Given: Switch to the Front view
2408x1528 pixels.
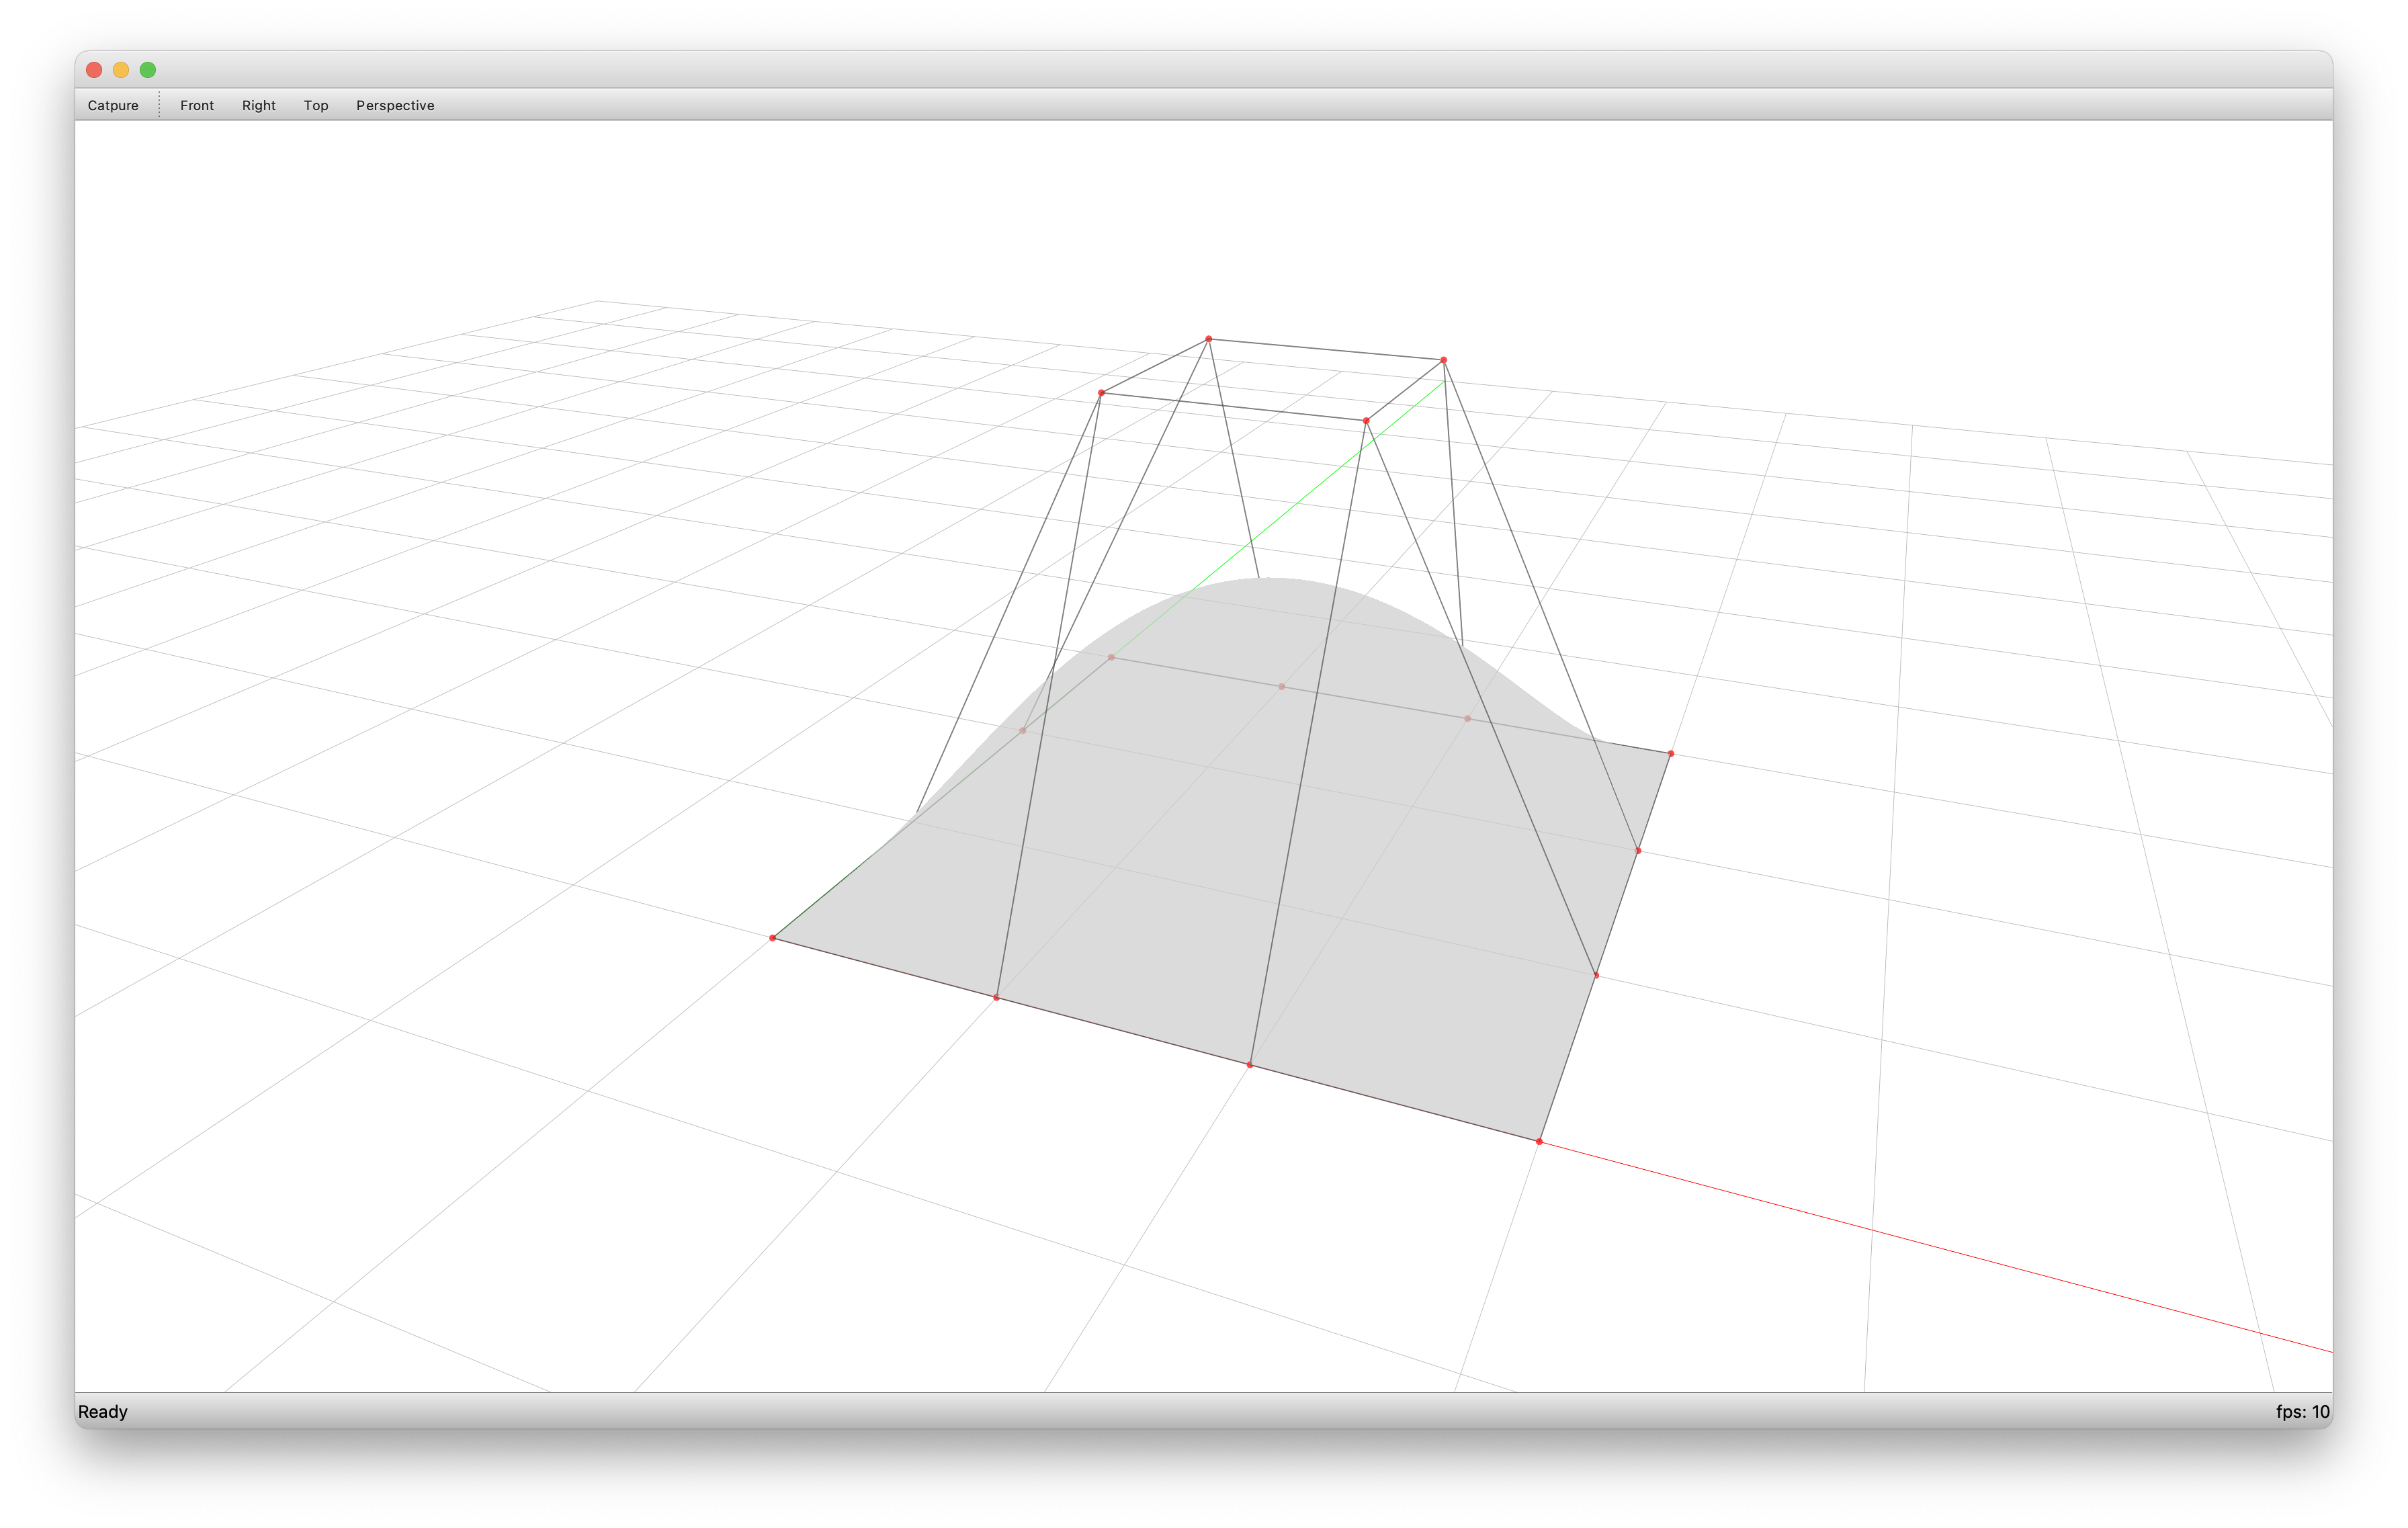Looking at the screenshot, I should (x=197, y=105).
